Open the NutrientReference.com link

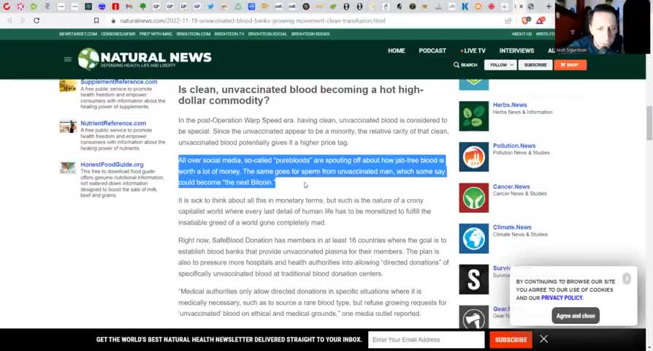click(x=113, y=123)
